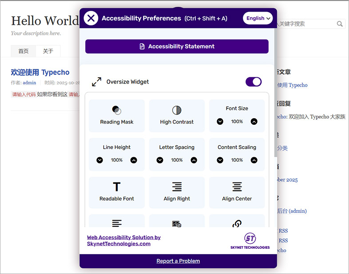
Task: Increase the Font Size
Action: click(254, 122)
